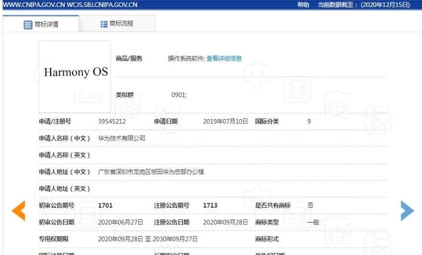
Task: Click the 申请/注册号 label
Action: point(55,122)
